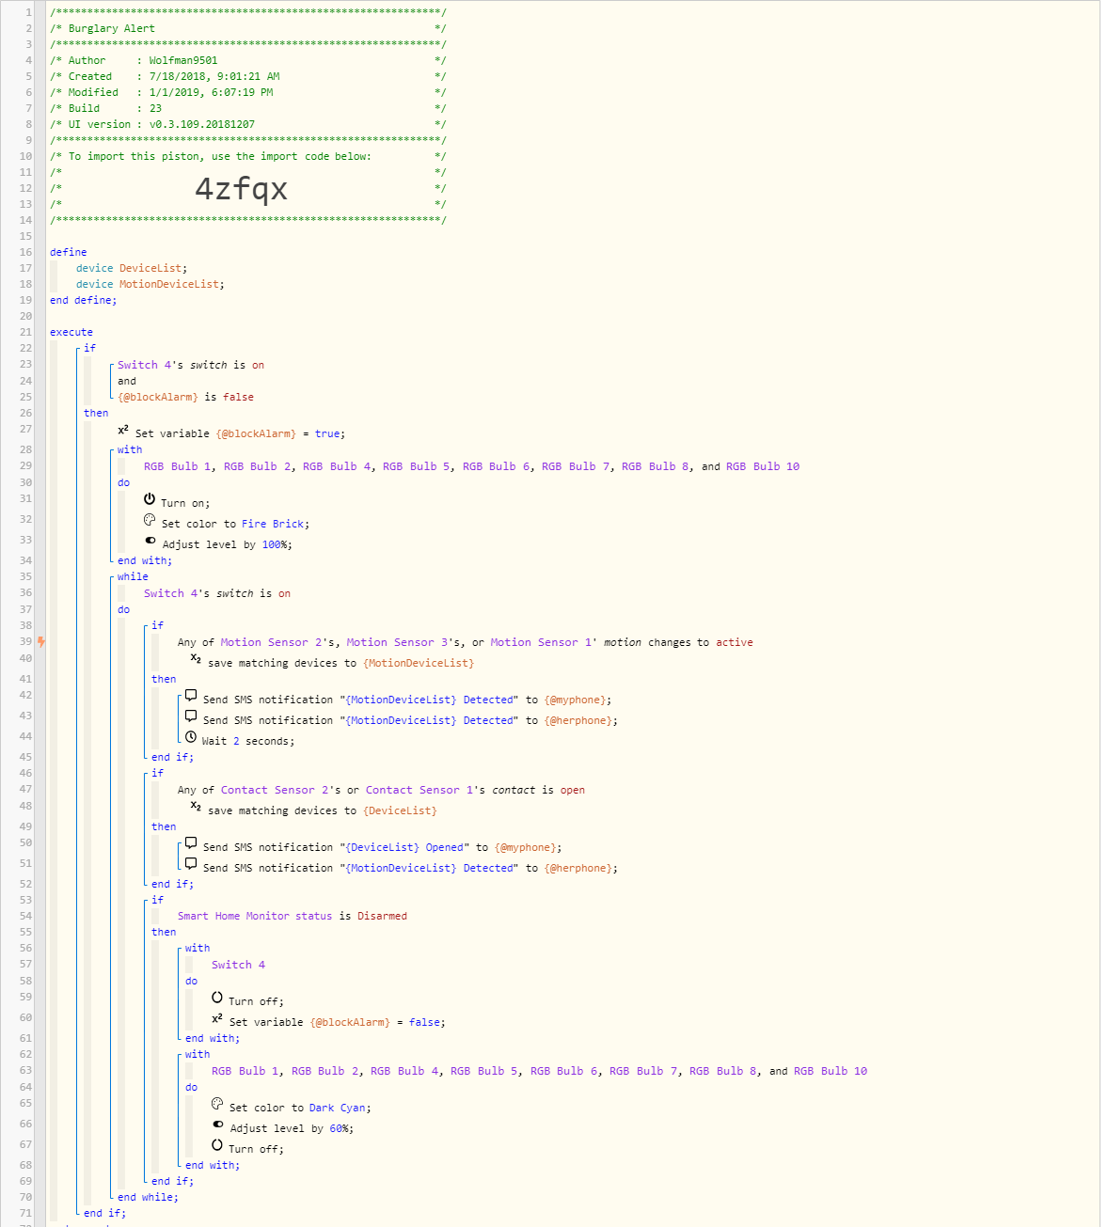Image resolution: width=1108 pixels, height=1227 pixels.
Task: Click RGB Bulb 5 on line 63
Action: point(484,1071)
